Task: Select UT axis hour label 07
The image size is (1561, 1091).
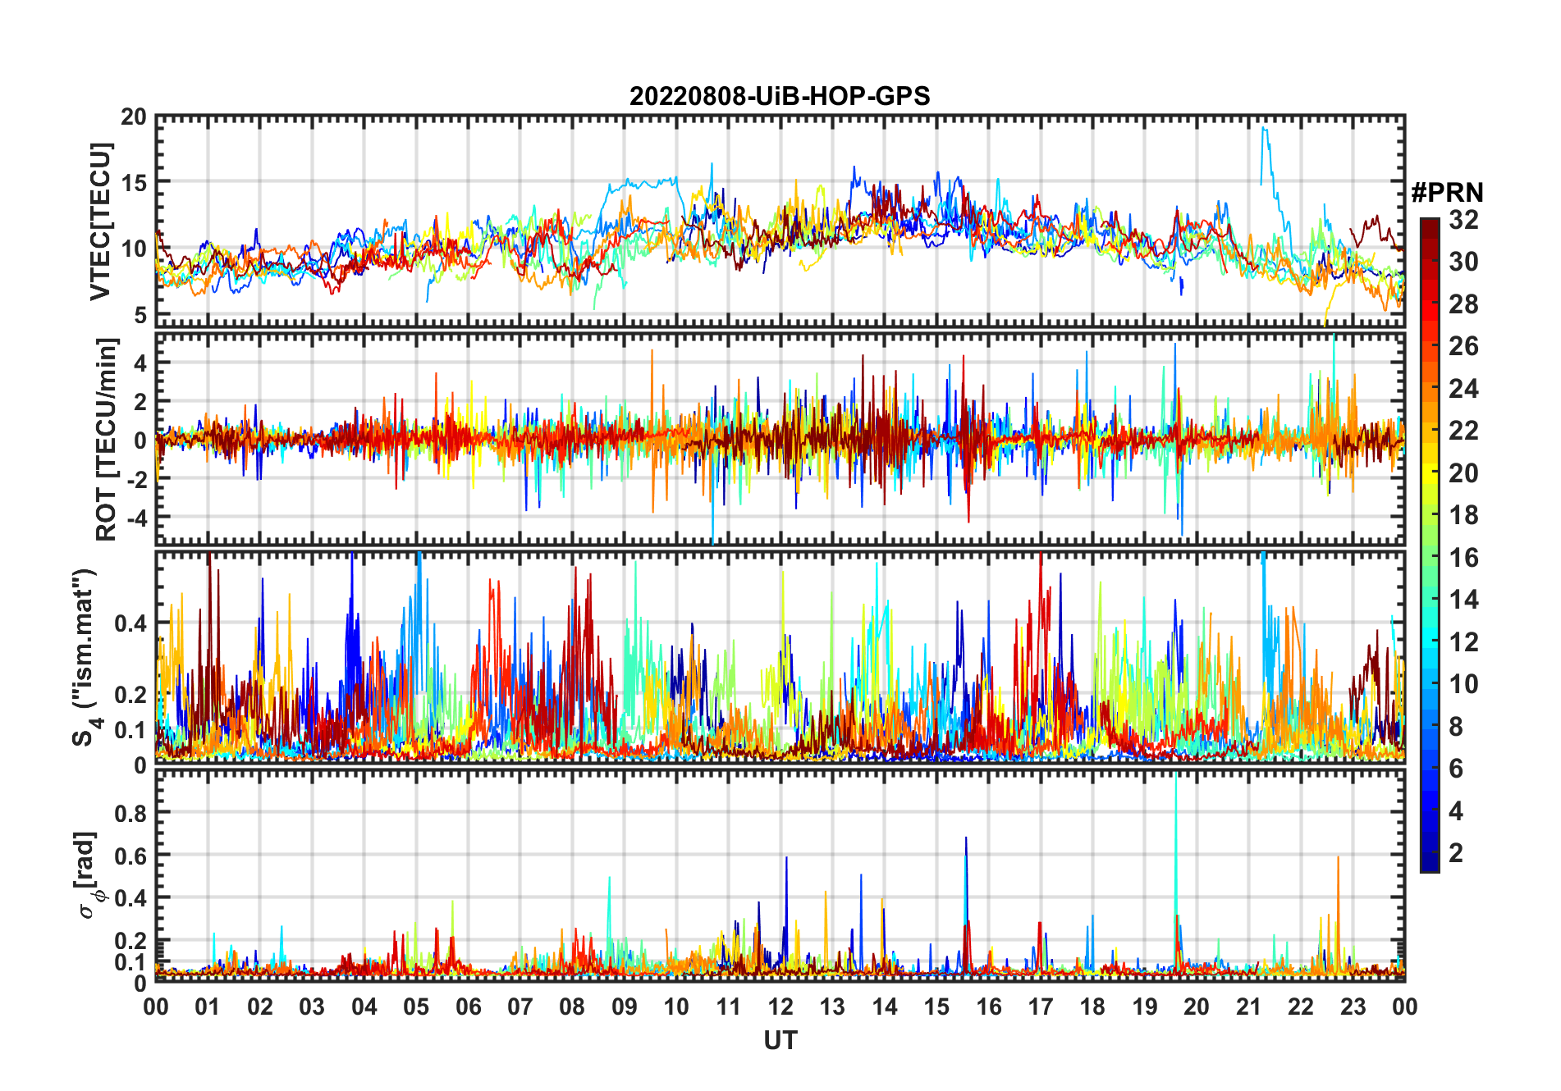Action: 520,1007
